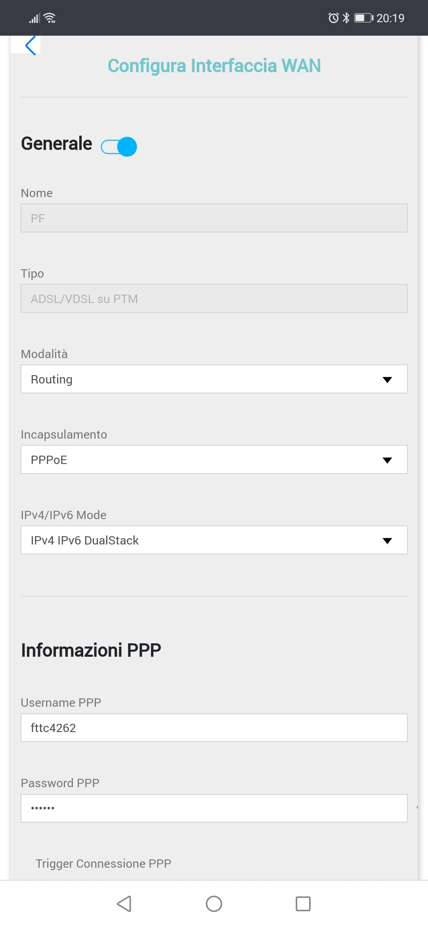428x928 pixels.
Task: Tap the Wi-Fi status icon
Action: [50, 18]
